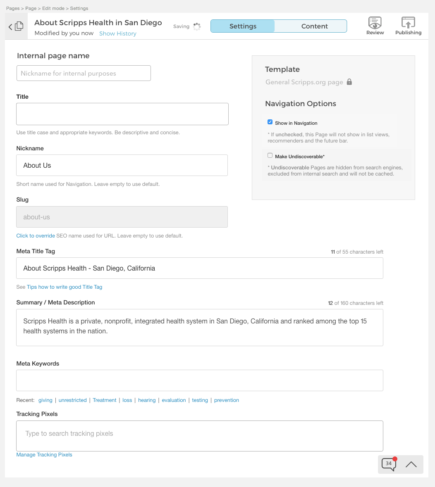Go back using the pages arrow icon
Image resolution: width=435 pixels, height=487 pixels.
[x=16, y=26]
